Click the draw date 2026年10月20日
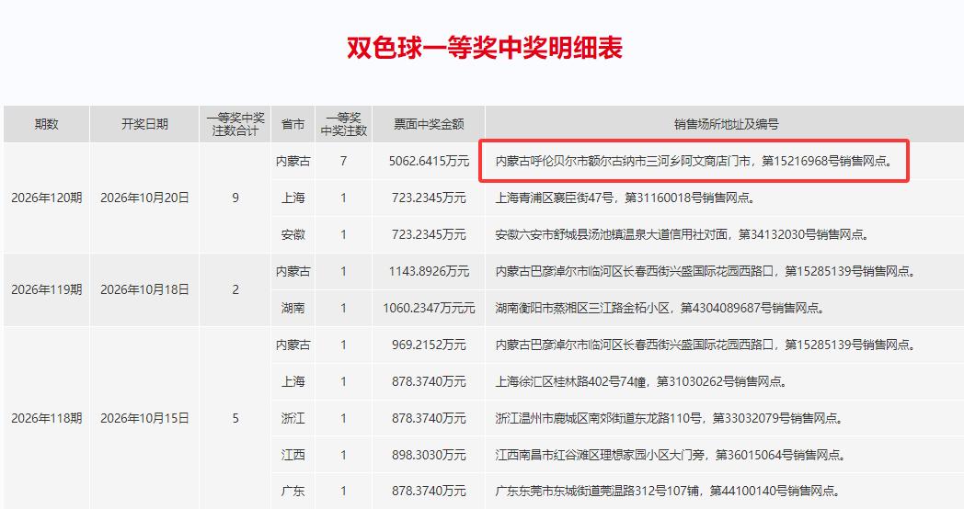This screenshot has width=964, height=509. pos(144,198)
